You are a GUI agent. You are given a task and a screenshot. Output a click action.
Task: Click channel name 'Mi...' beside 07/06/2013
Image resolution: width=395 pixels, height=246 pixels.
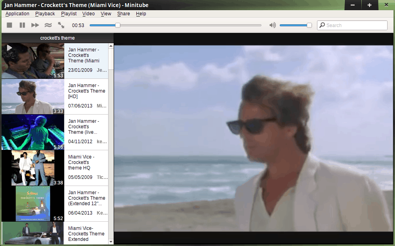click(x=101, y=106)
